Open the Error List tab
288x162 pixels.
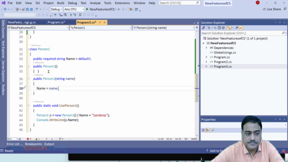(15, 144)
